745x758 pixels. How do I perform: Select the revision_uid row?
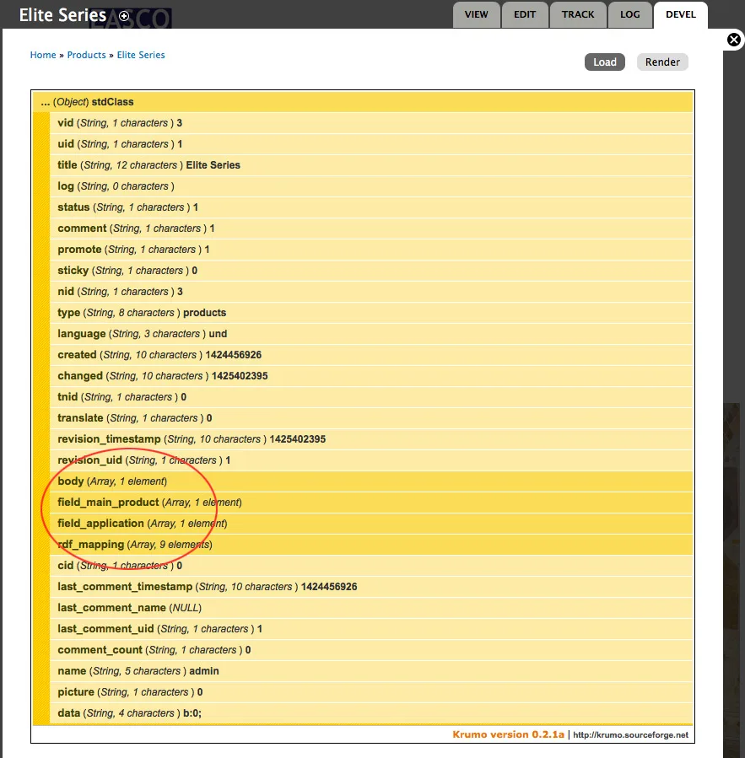tap(371, 460)
